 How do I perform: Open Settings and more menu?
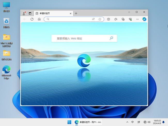coord(138,19)
